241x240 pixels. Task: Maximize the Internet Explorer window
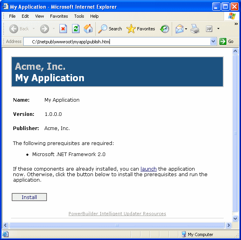pos(225,7)
